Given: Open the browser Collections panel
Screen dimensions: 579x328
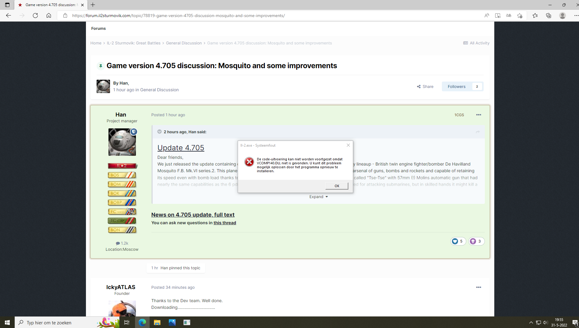Looking at the screenshot, I should click(x=549, y=16).
